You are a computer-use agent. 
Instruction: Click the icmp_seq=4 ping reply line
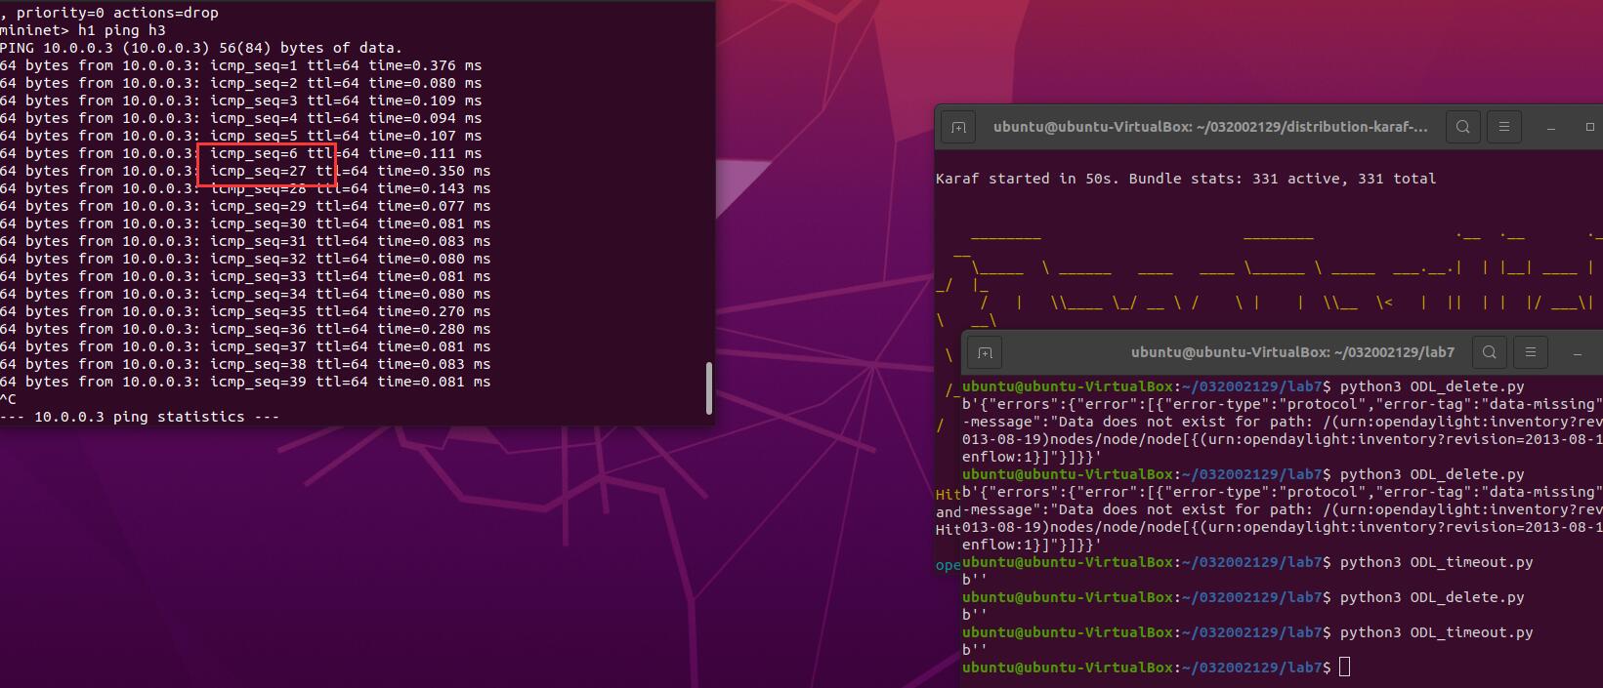point(240,118)
